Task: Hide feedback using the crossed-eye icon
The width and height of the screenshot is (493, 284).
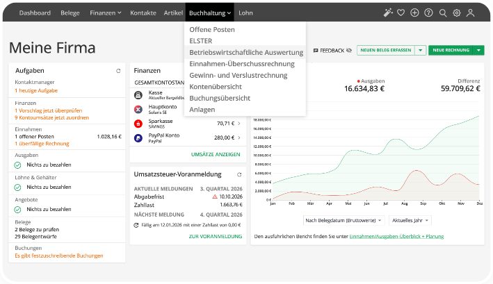Action: (x=349, y=51)
